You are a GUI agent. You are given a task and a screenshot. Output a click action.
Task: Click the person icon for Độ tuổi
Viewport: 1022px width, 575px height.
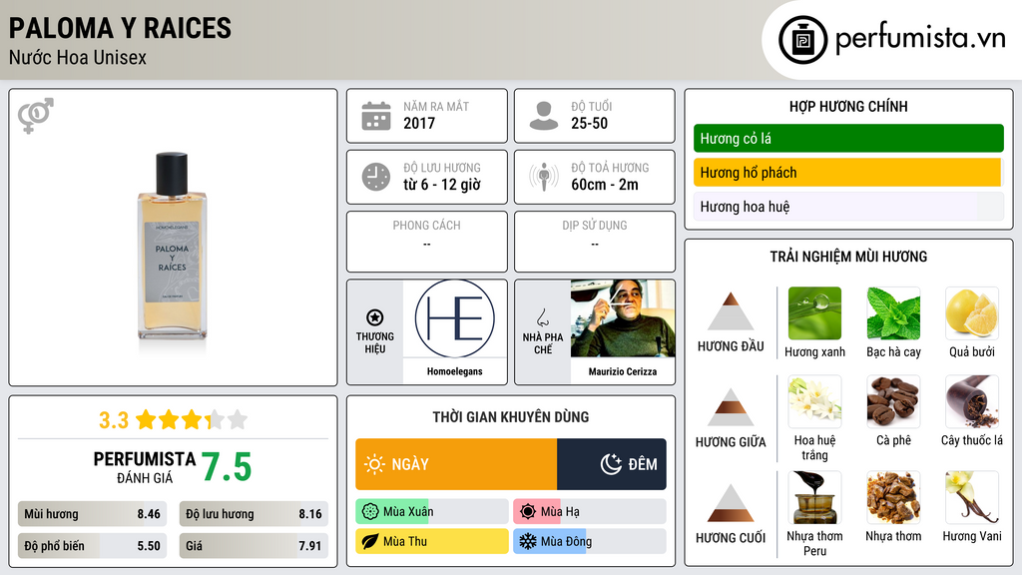[544, 116]
